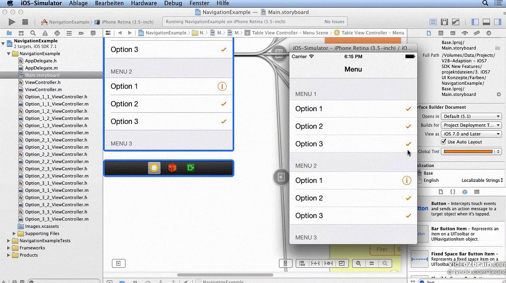
Task: Expand the Frameworks group
Action: point(9,248)
